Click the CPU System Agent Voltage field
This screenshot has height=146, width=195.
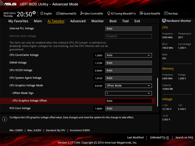(128, 78)
